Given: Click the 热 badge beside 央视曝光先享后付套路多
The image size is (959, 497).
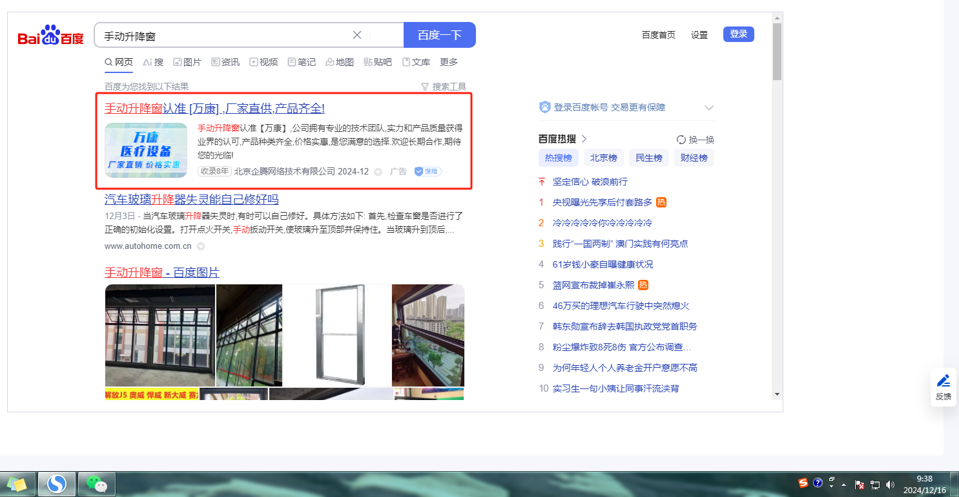Looking at the screenshot, I should (661, 202).
